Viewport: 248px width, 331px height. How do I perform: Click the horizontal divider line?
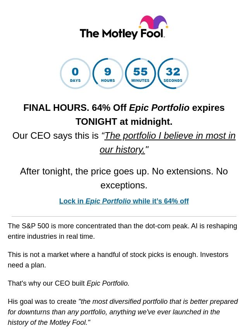click(124, 216)
